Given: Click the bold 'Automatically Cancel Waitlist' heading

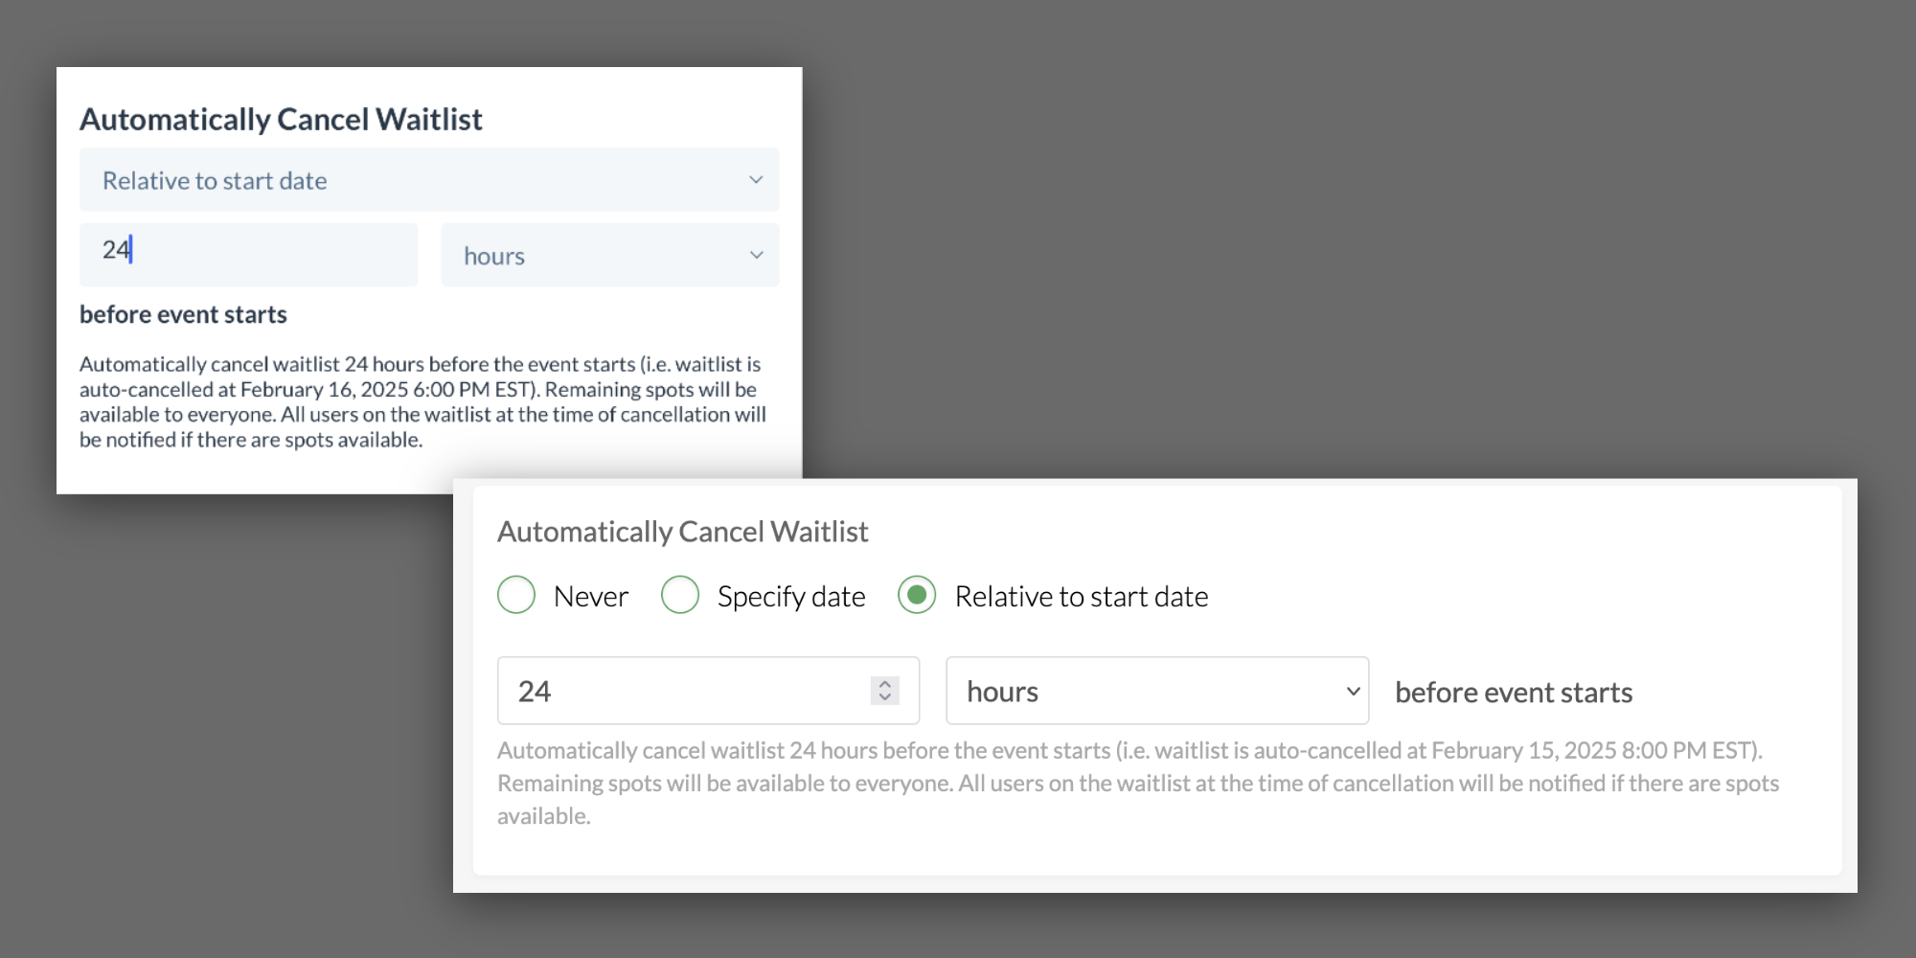Looking at the screenshot, I should pyautogui.click(x=281, y=120).
